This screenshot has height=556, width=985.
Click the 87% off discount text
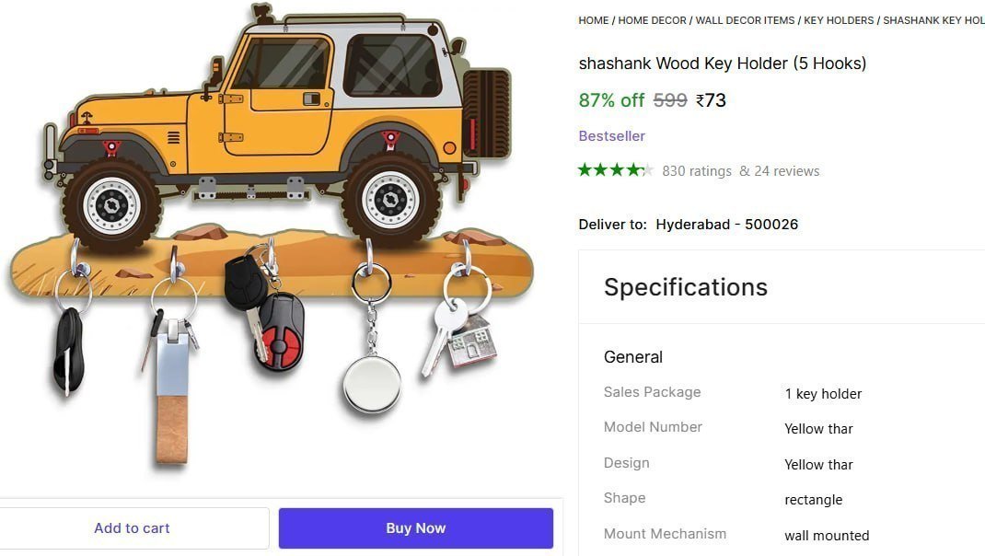click(x=611, y=100)
